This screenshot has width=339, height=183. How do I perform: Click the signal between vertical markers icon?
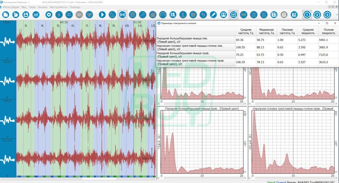coord(244,14)
